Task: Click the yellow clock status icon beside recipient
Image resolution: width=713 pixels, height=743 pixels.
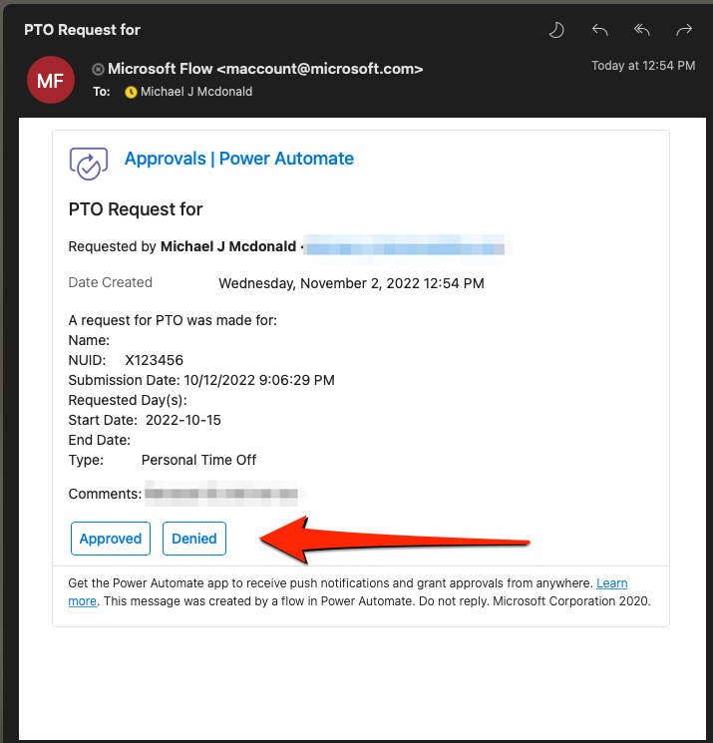Action: tap(131, 92)
